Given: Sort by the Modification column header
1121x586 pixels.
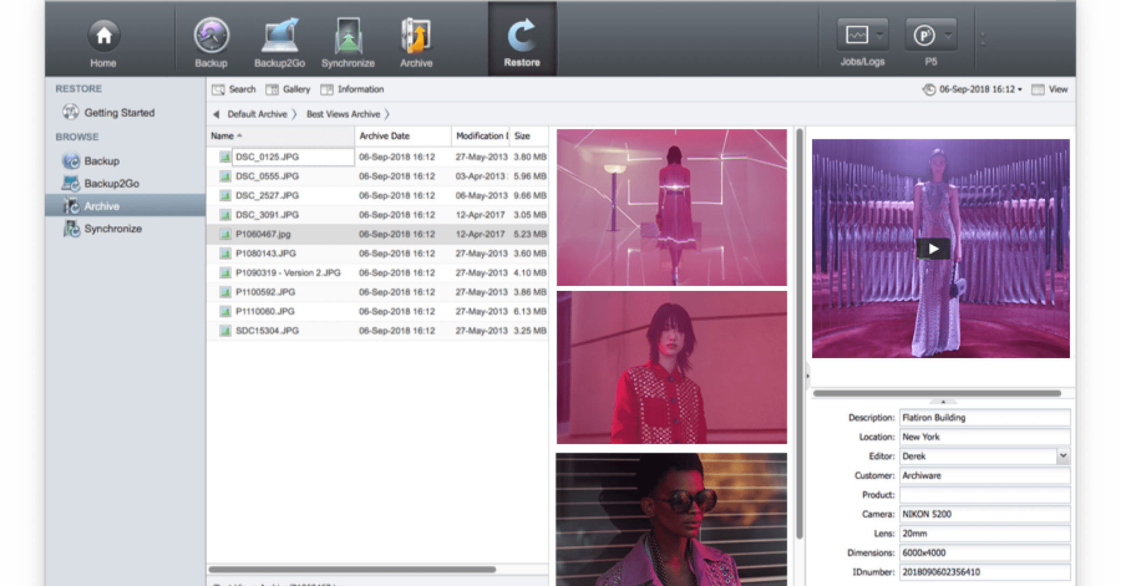Looking at the screenshot, I should (x=480, y=136).
